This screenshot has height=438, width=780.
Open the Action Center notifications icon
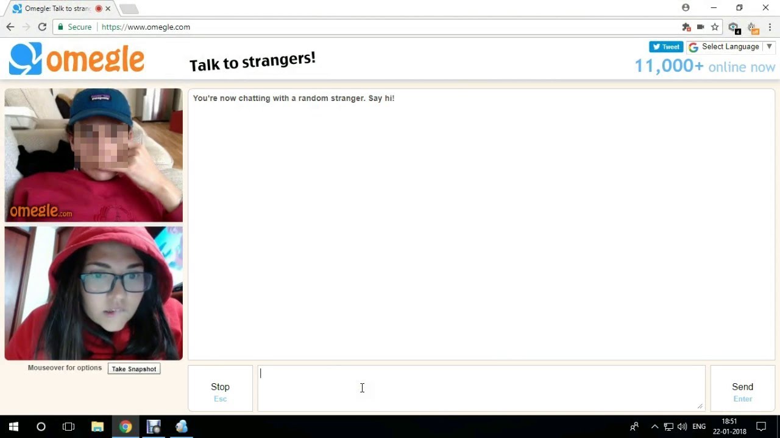click(x=761, y=426)
